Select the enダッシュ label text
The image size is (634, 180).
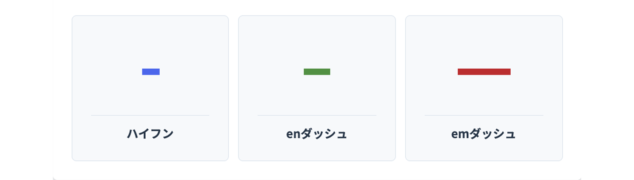[x=317, y=134]
